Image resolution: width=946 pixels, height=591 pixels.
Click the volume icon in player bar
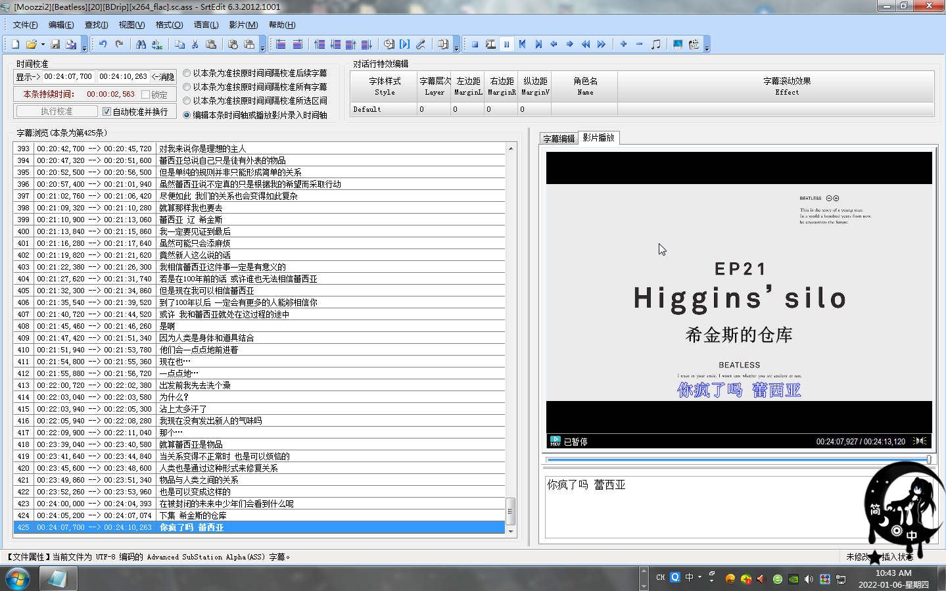[920, 441]
